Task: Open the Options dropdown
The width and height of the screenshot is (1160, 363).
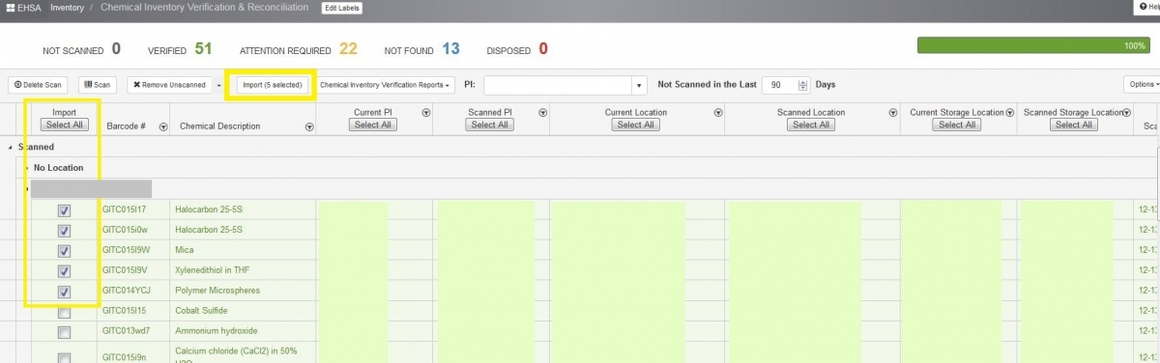Action: 1142,85
